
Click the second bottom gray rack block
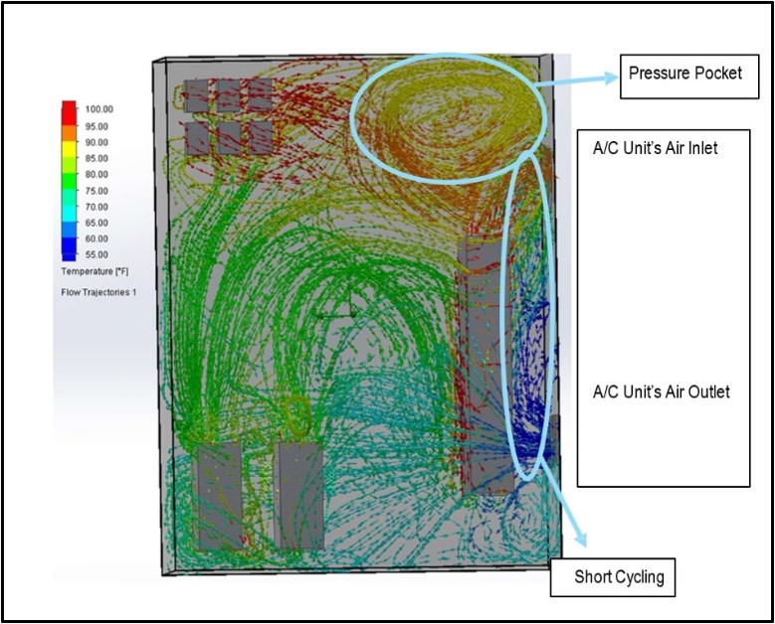point(299,495)
